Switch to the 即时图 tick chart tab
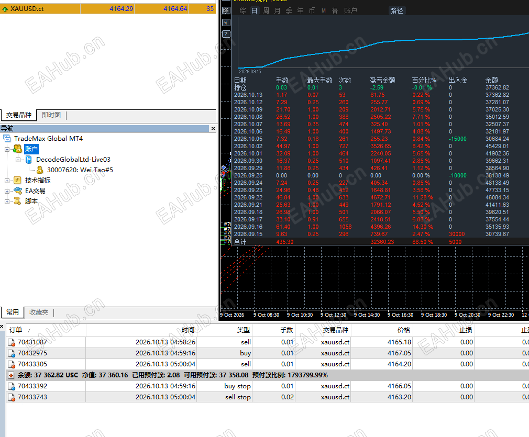Image resolution: width=529 pixels, height=437 pixels. pyautogui.click(x=51, y=115)
